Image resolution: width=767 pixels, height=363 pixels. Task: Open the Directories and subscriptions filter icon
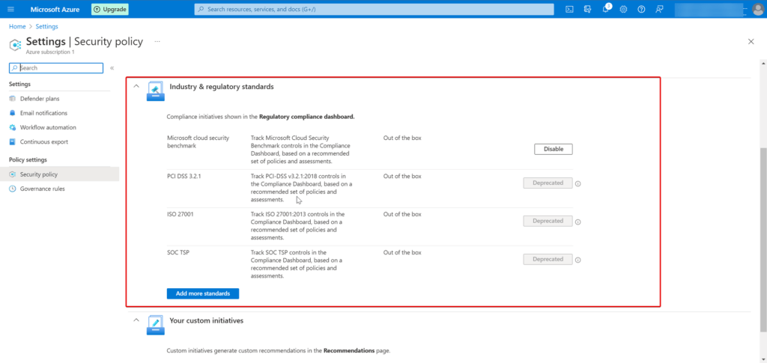[x=587, y=9]
